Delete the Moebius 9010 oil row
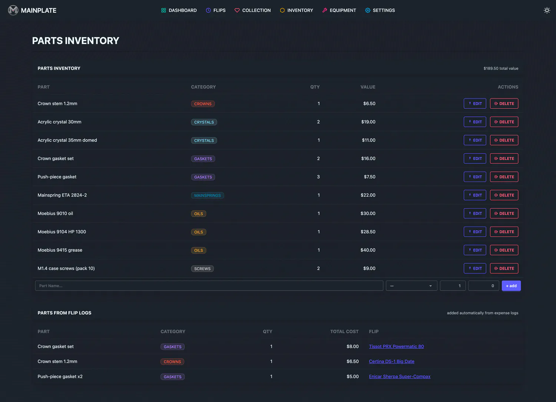The width and height of the screenshot is (556, 402). (504, 214)
